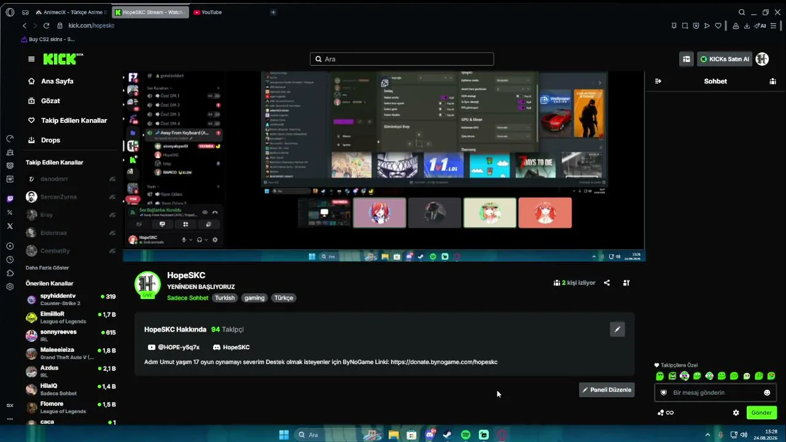Open the chat points icon with infinity symbol

click(x=666, y=413)
